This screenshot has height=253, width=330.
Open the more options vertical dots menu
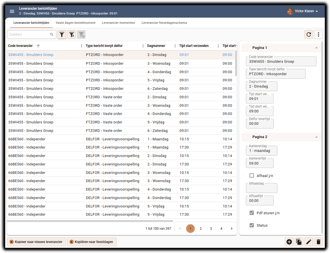point(318,34)
